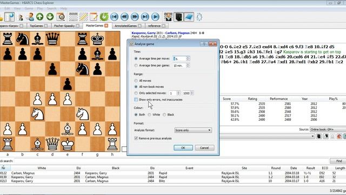Cancel the Analyse game dialog
This screenshot has height=195, width=346.
[x=204, y=148]
